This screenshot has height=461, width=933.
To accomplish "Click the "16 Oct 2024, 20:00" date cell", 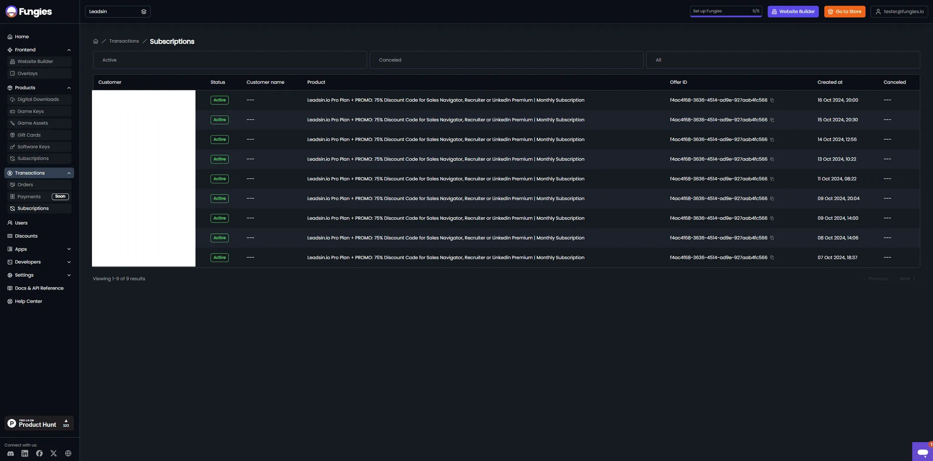I will pos(837,100).
